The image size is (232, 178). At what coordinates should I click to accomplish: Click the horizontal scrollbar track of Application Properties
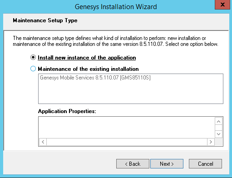point(127,142)
